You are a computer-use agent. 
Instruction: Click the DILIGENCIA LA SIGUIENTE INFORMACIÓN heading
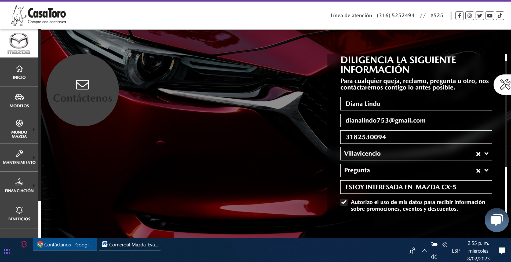pyautogui.click(x=398, y=64)
